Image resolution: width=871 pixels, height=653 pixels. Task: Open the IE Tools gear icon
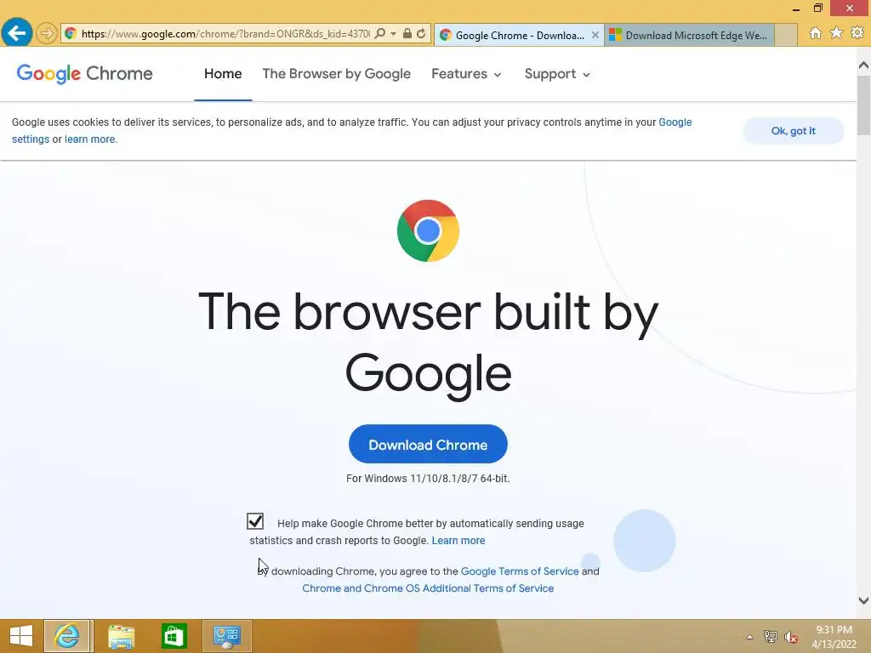857,33
